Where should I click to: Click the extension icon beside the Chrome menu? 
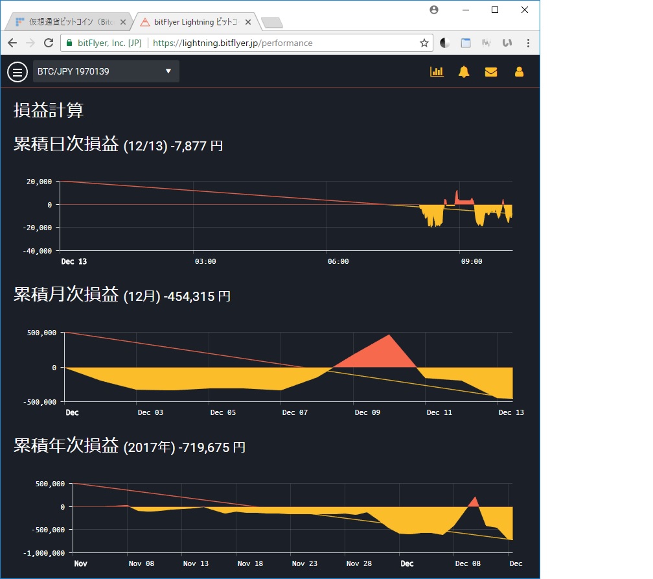click(x=507, y=43)
